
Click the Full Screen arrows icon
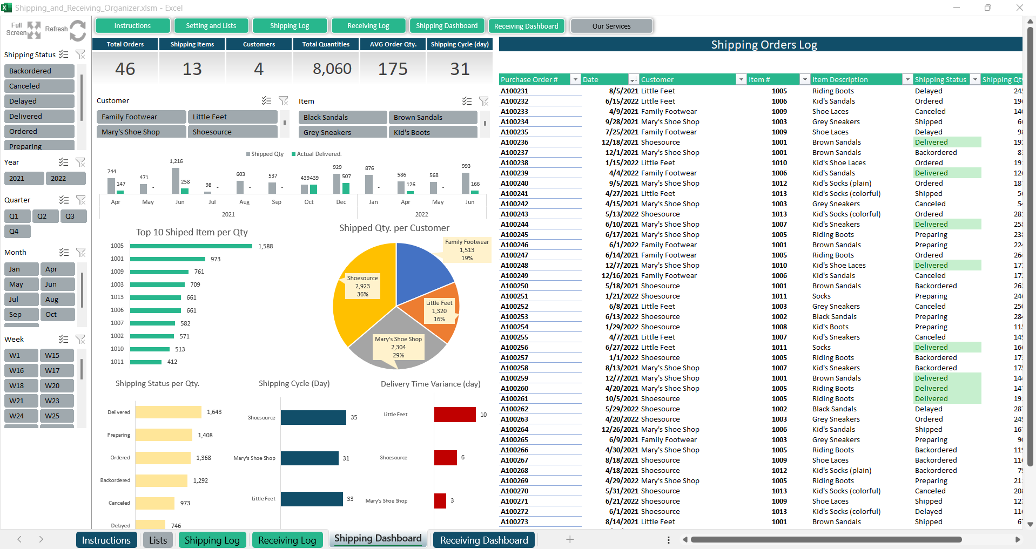(x=34, y=30)
